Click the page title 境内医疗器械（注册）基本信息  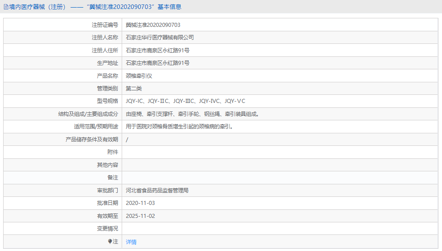(x=95, y=7)
